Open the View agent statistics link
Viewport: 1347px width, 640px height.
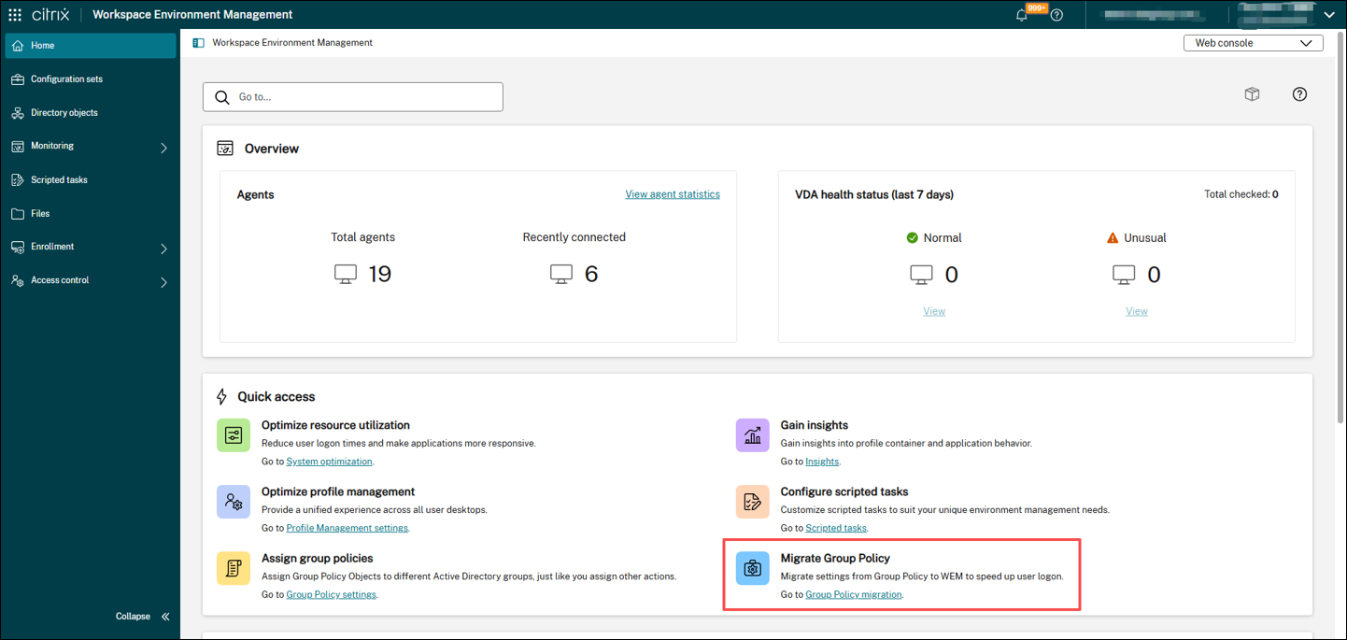tap(672, 193)
